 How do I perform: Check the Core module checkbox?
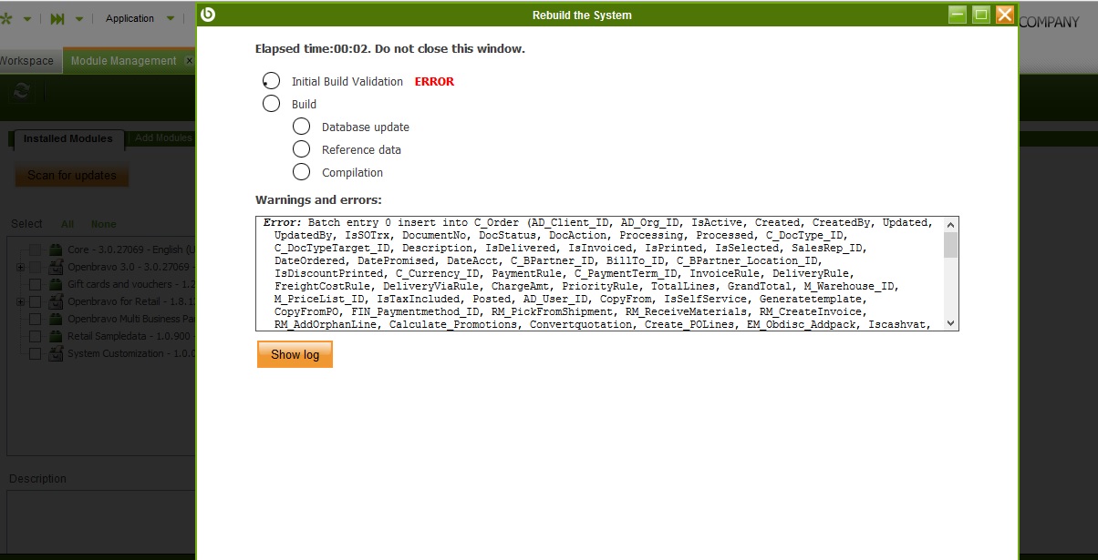pyautogui.click(x=36, y=249)
